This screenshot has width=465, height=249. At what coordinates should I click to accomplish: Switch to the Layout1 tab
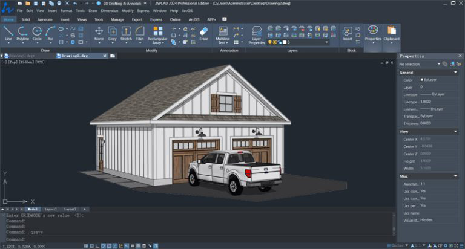tap(51, 209)
